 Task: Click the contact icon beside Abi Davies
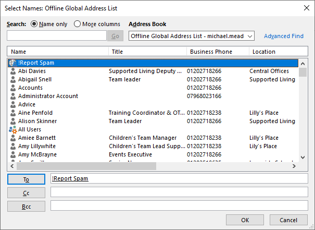point(13,71)
